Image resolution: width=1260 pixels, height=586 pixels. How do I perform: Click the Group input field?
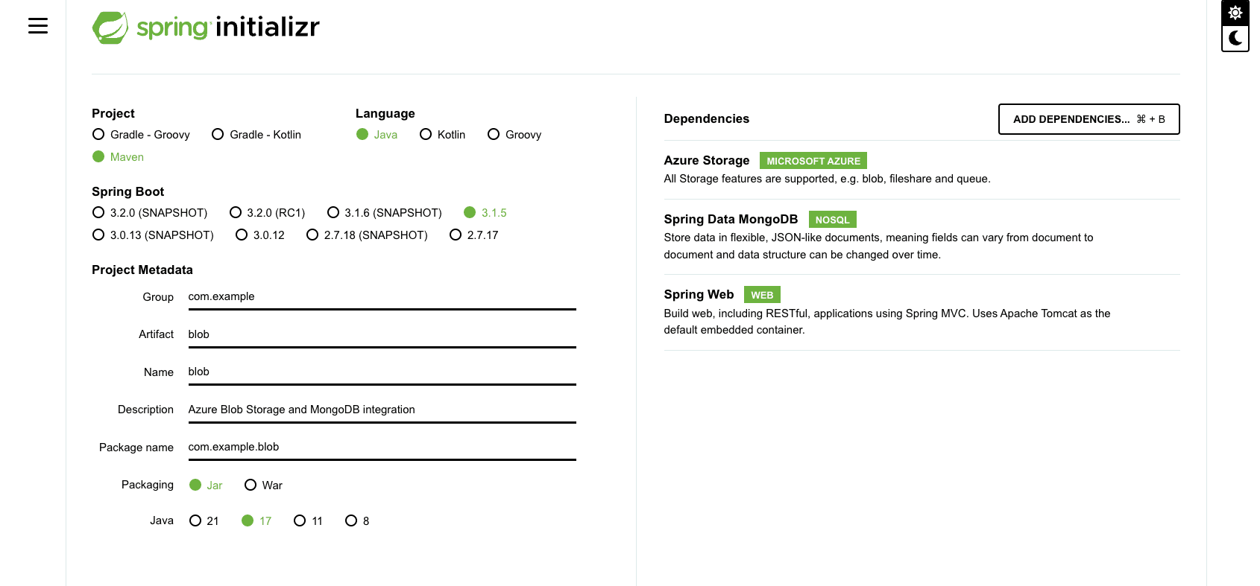click(x=382, y=297)
